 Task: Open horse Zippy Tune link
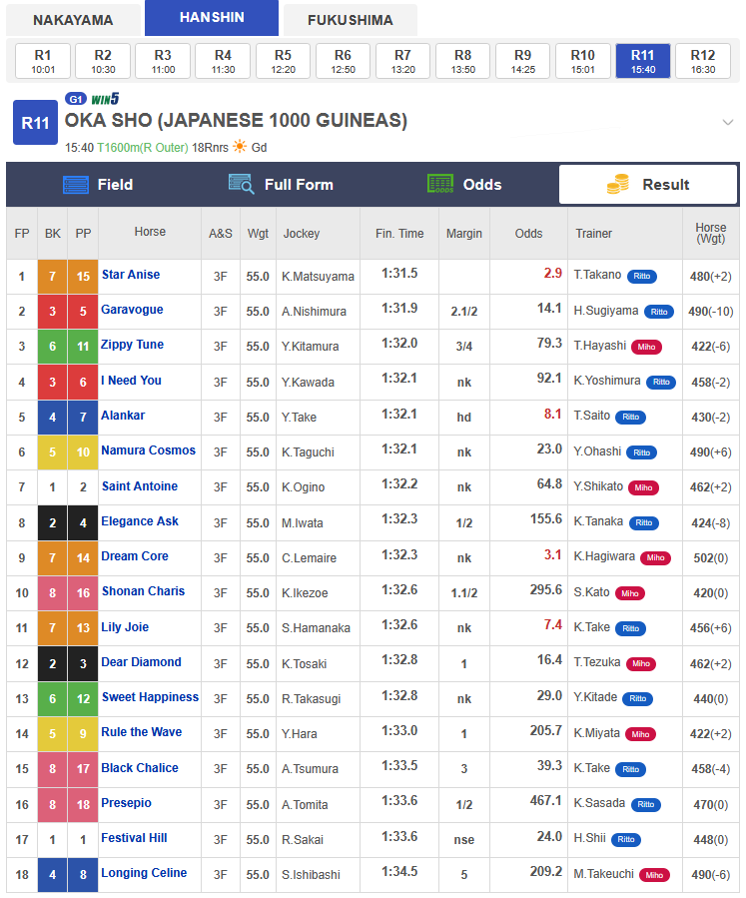[132, 345]
